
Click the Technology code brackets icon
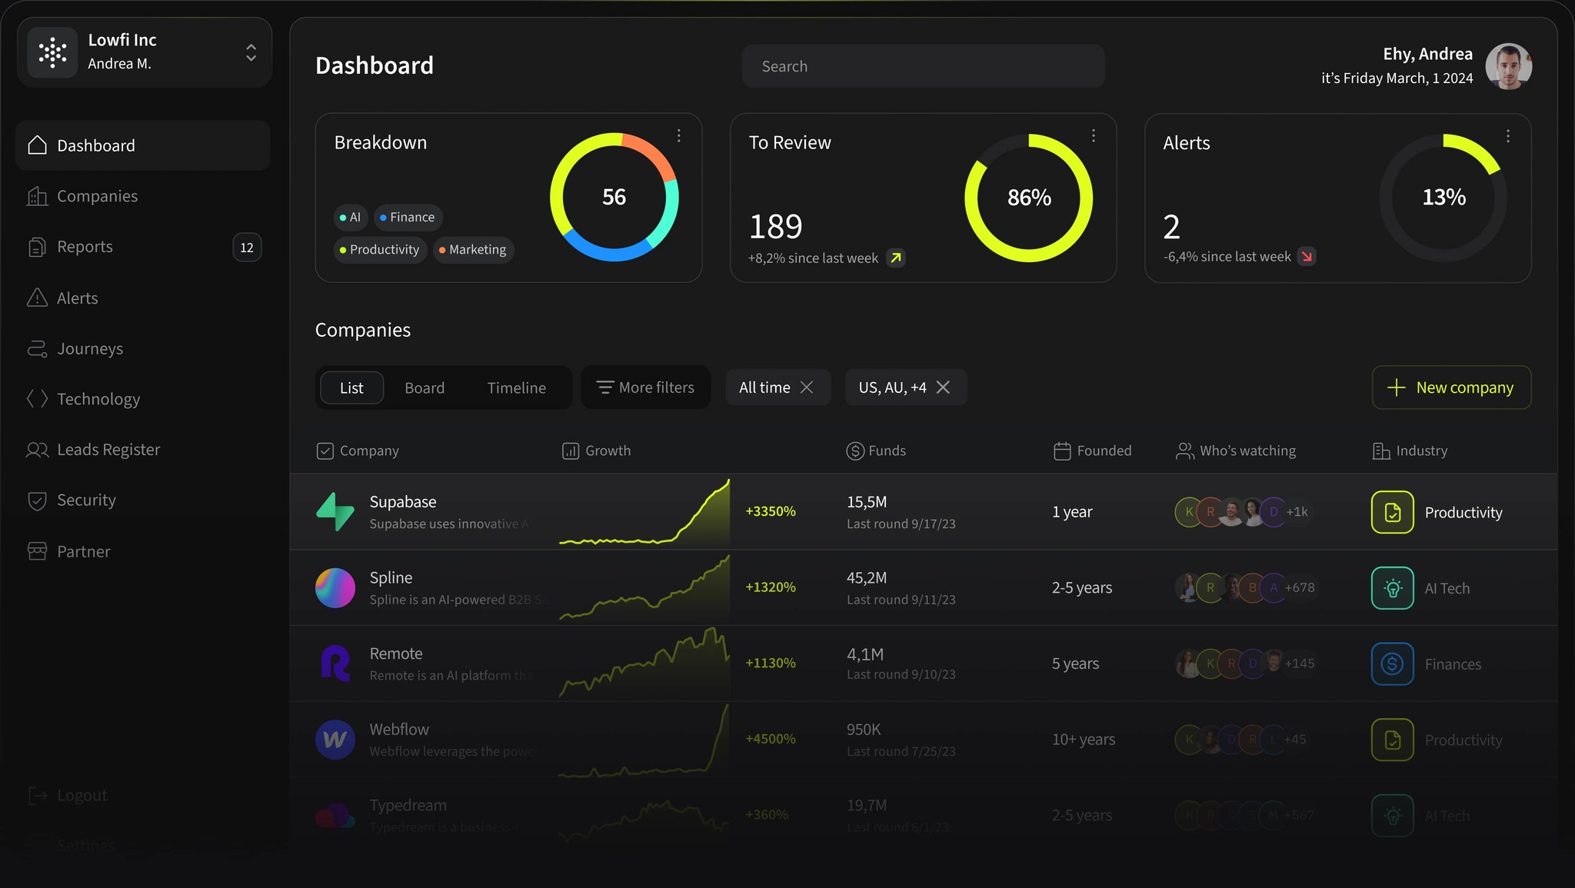coord(37,398)
